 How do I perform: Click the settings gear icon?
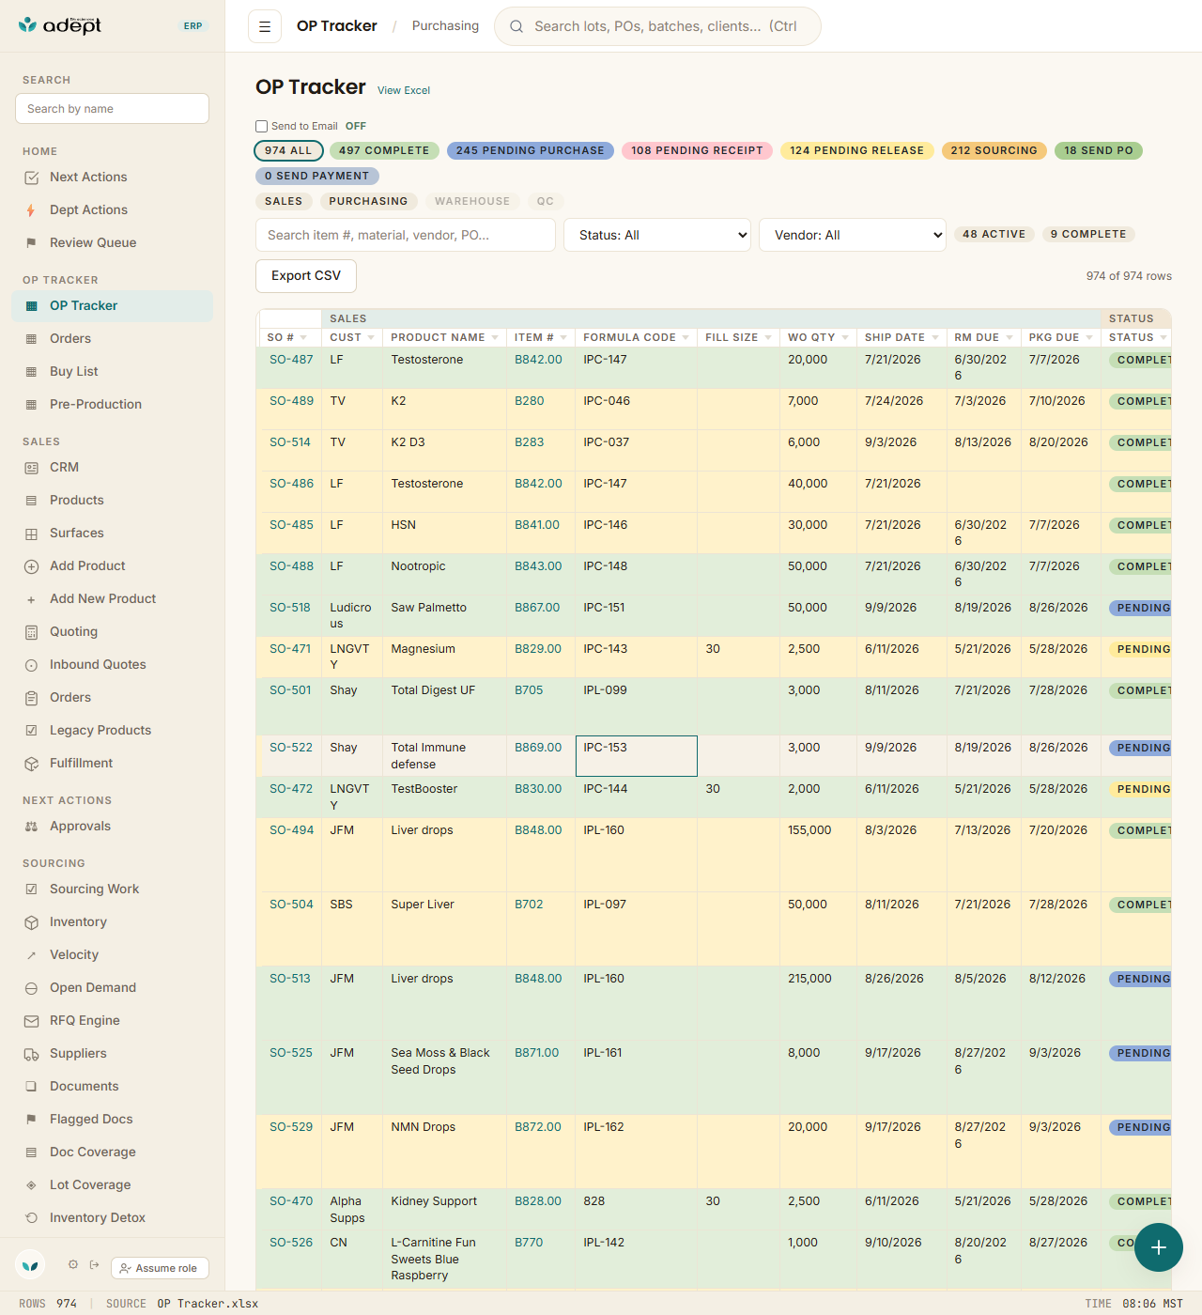tap(73, 1264)
